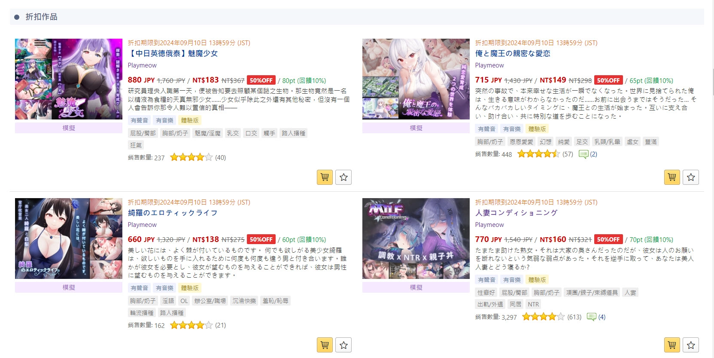Favorite 魅魔少女 with the star icon
This screenshot has height=358, width=714.
pos(343,177)
